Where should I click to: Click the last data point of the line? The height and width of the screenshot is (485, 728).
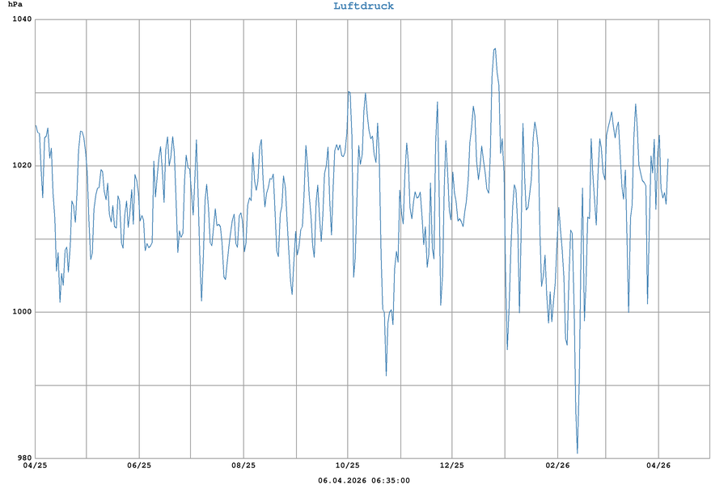tap(668, 159)
